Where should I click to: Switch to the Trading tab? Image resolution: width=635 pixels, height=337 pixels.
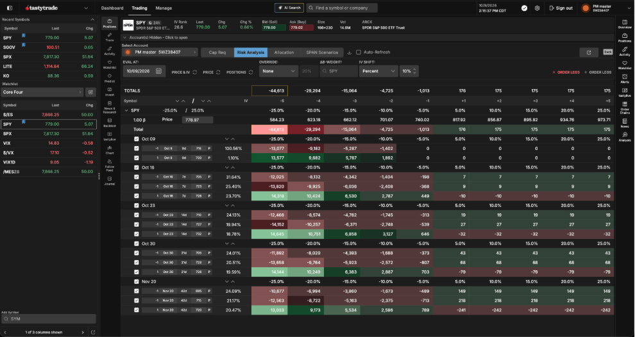139,8
